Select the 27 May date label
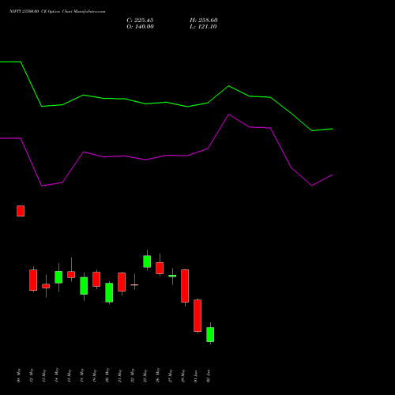395x395 pixels. [171, 375]
